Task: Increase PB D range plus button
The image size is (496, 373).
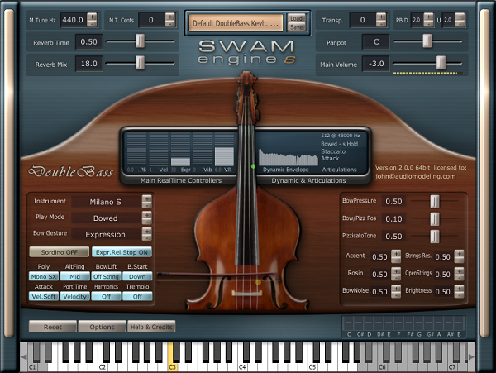Action: (x=428, y=17)
